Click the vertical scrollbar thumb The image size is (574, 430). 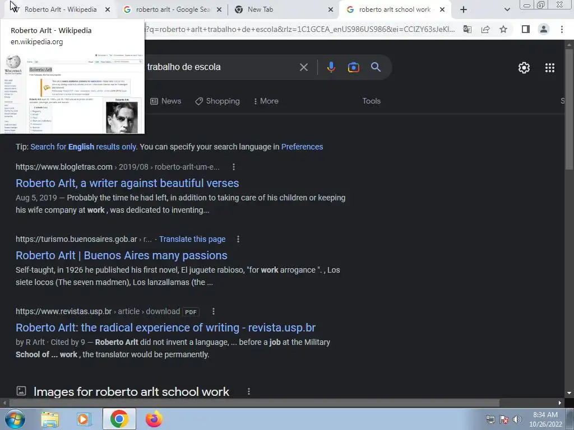pos(569,108)
